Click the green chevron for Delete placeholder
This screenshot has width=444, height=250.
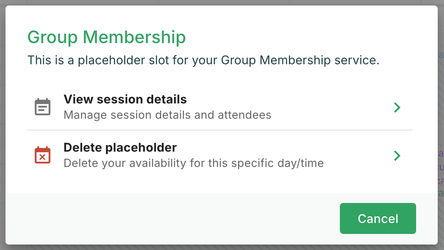tap(397, 156)
